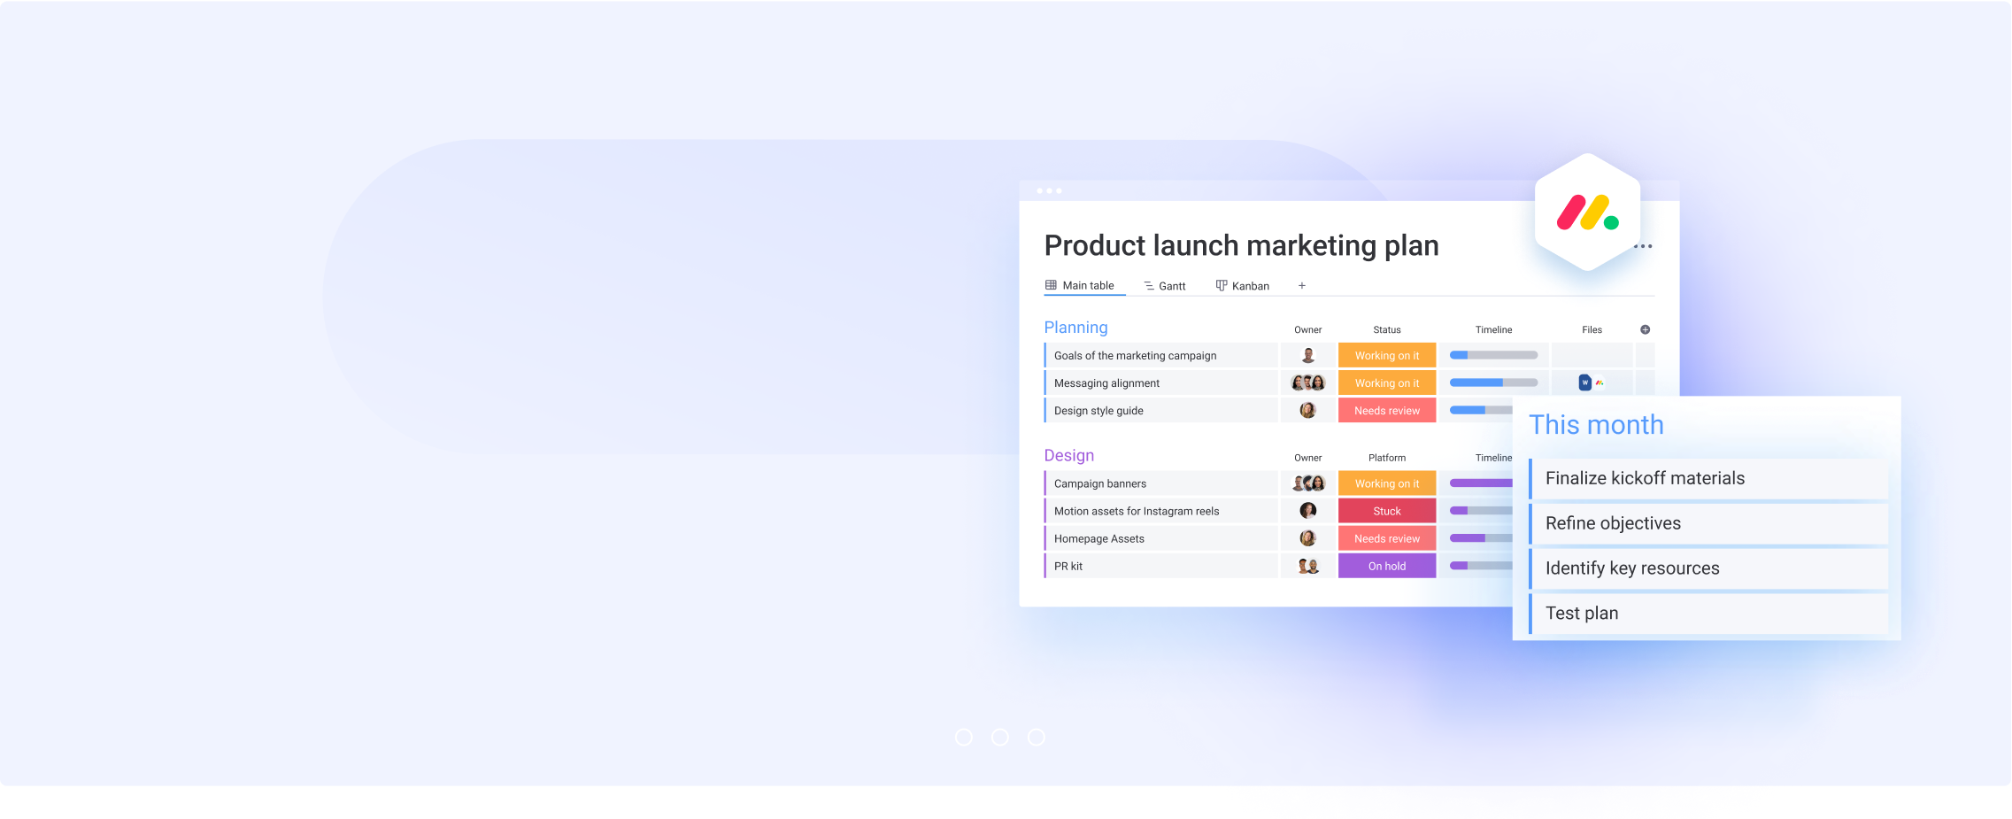Select the first carousel dot indicator

(964, 738)
